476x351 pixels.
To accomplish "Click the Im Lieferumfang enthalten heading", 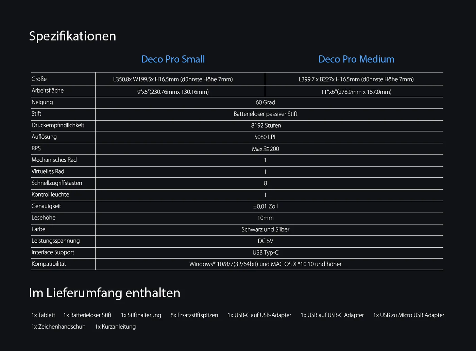I will tap(104, 293).
